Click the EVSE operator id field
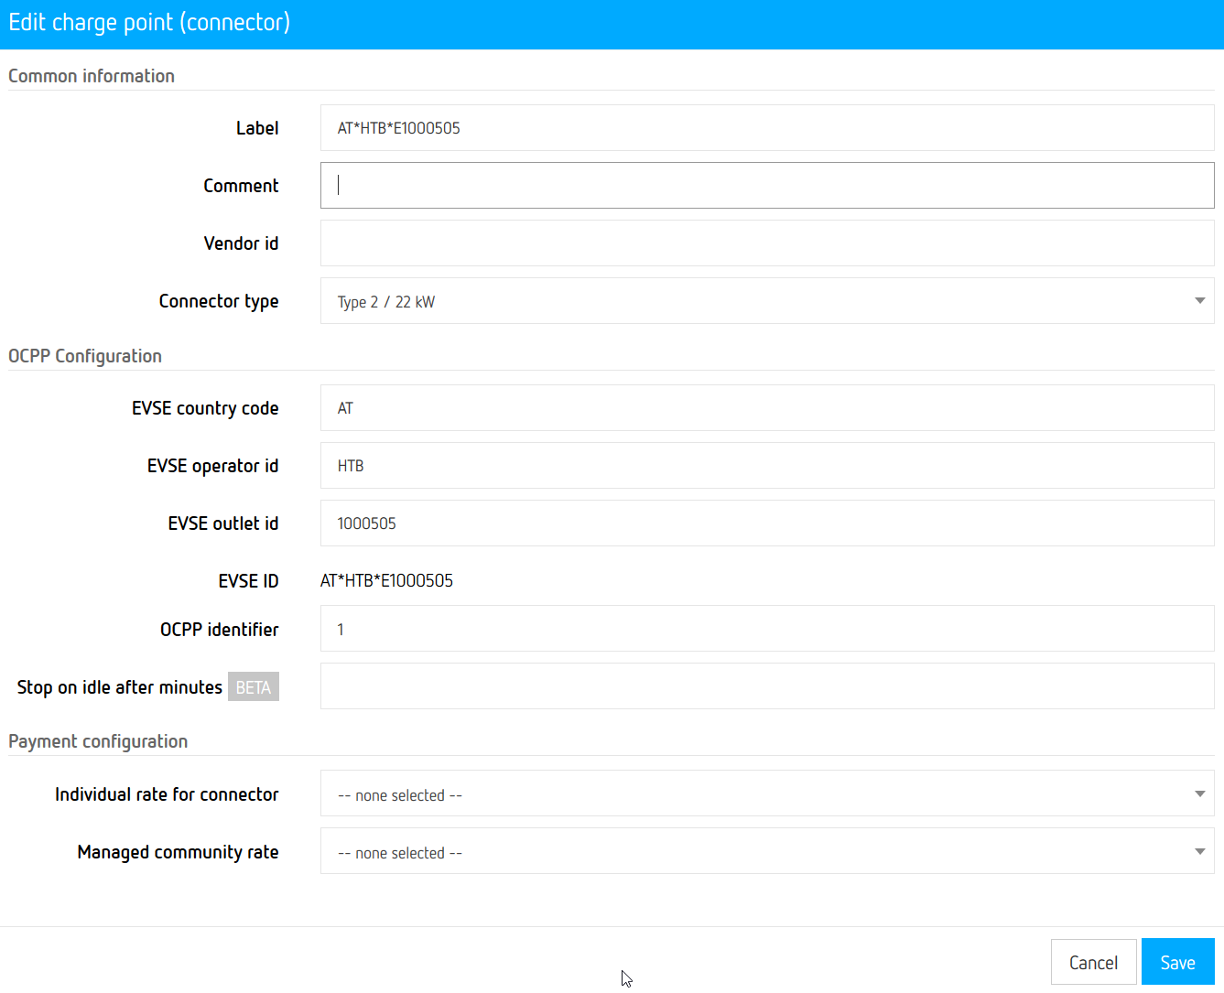Screen dimensions: 1224x993 coord(766,466)
